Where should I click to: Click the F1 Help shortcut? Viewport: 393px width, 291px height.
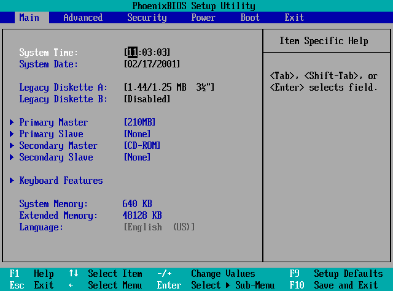click(31, 274)
